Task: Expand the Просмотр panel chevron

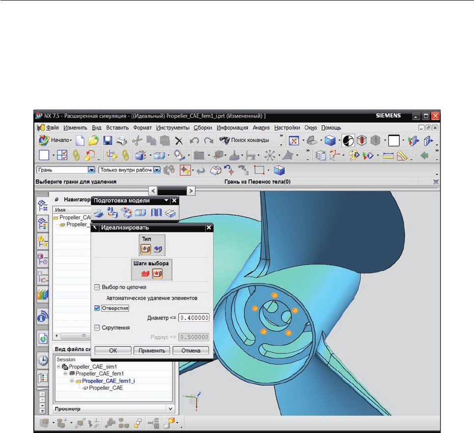Action: [170, 409]
